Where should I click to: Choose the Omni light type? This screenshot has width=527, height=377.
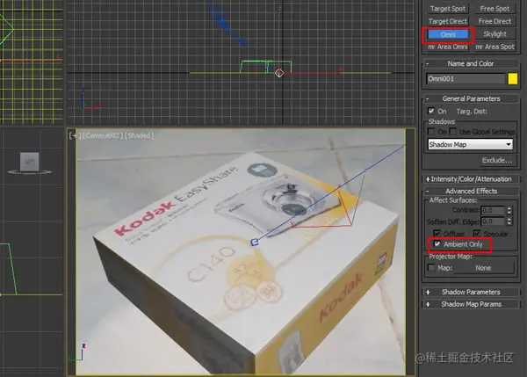(448, 34)
